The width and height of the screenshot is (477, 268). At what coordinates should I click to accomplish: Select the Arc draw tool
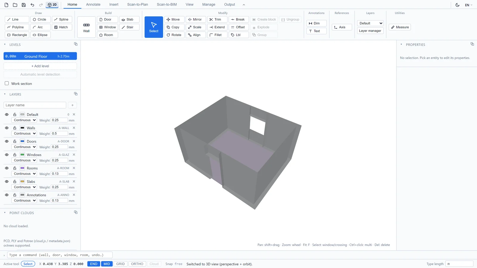click(41, 27)
